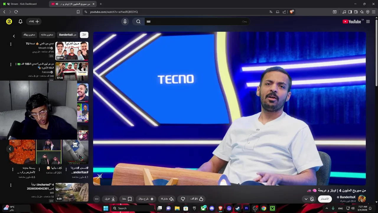Click the إنشاء (Create) plus button
The width and height of the screenshot is (378, 213).
pyautogui.click(x=34, y=21)
